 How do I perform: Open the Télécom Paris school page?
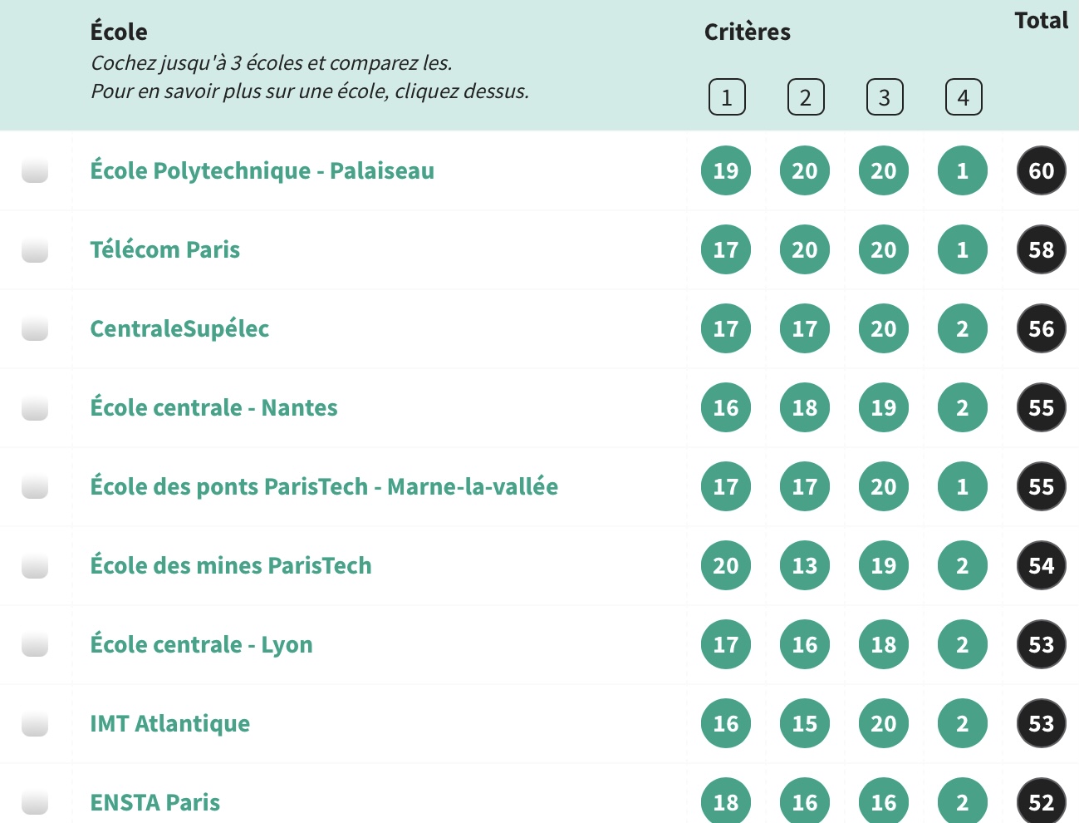pyautogui.click(x=164, y=249)
